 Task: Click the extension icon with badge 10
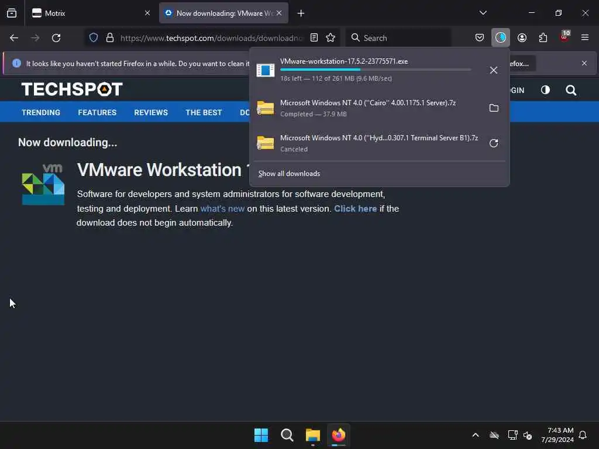[x=564, y=37]
